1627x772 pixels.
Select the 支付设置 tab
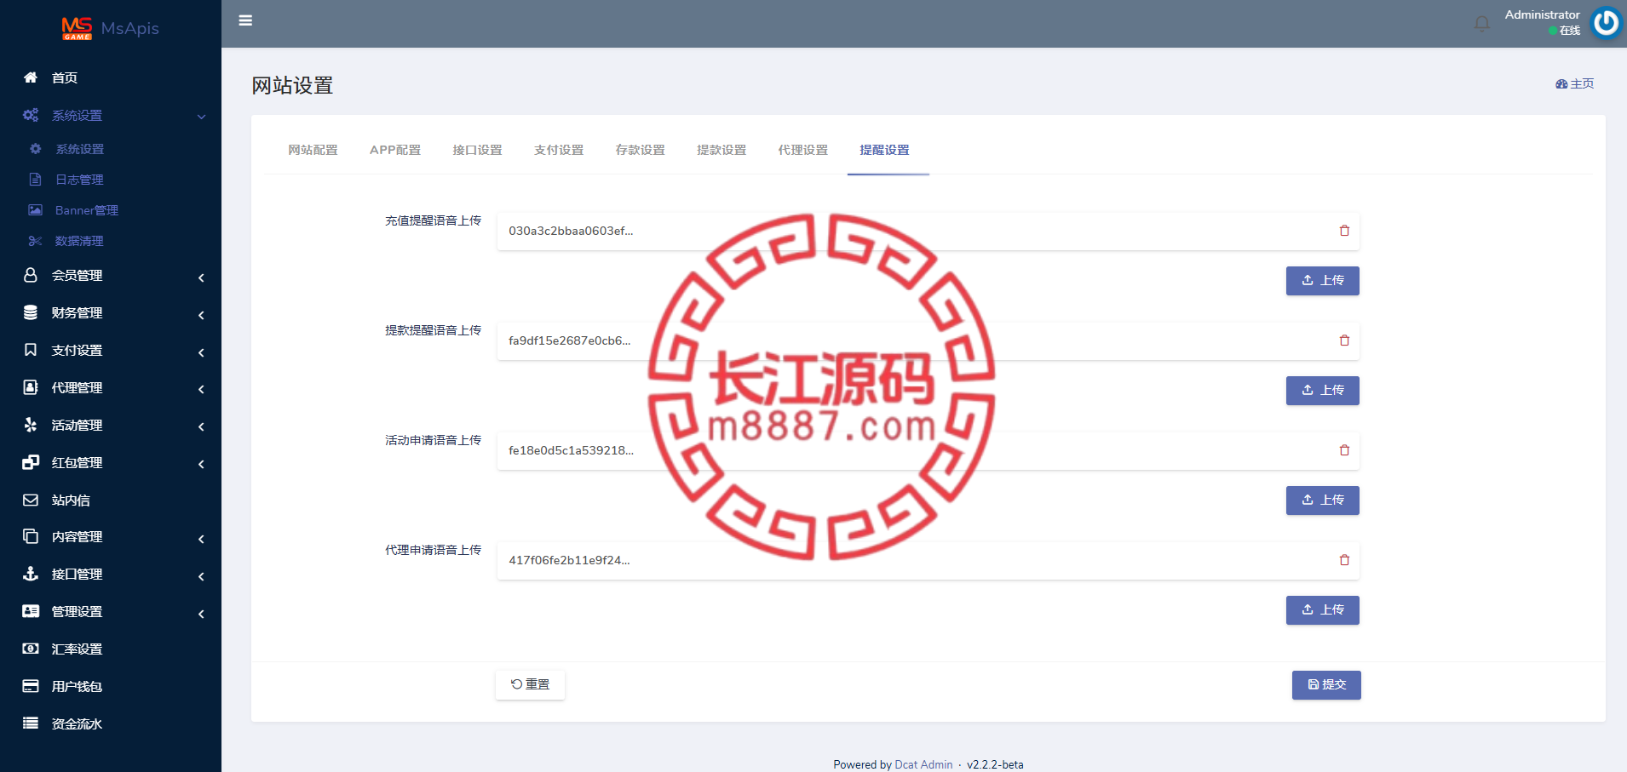559,150
